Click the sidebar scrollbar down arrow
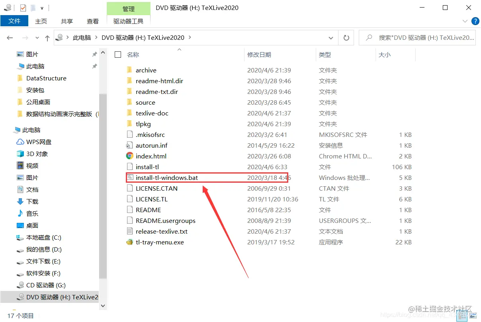 (x=103, y=306)
